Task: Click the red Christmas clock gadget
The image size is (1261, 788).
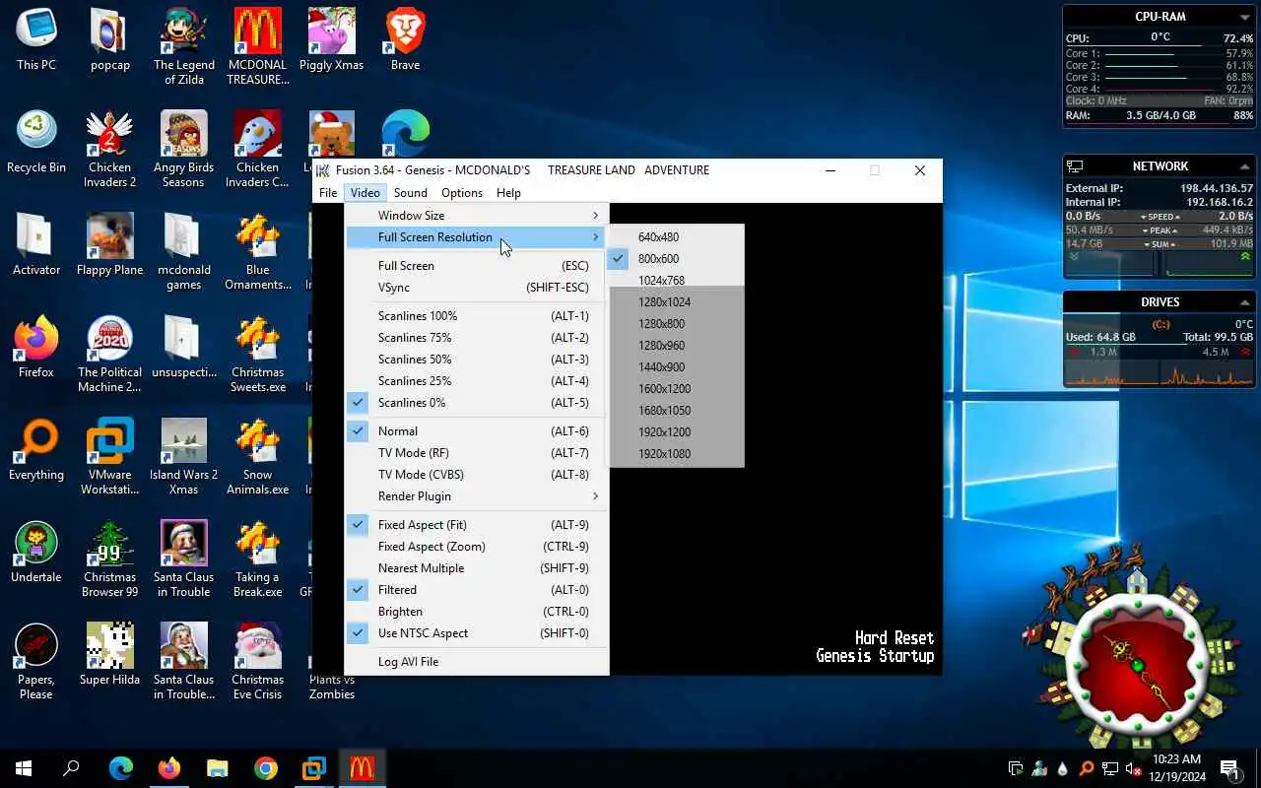Action: coord(1139,665)
